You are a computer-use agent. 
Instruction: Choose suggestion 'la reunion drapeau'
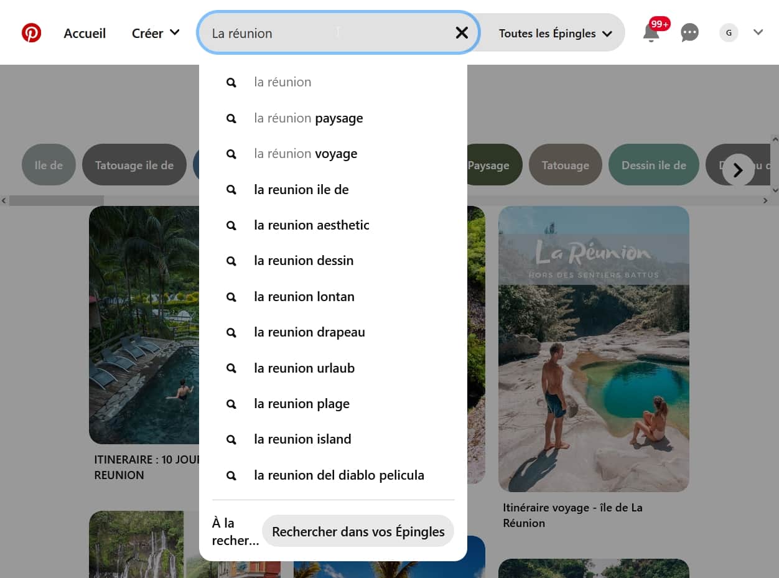tap(309, 332)
